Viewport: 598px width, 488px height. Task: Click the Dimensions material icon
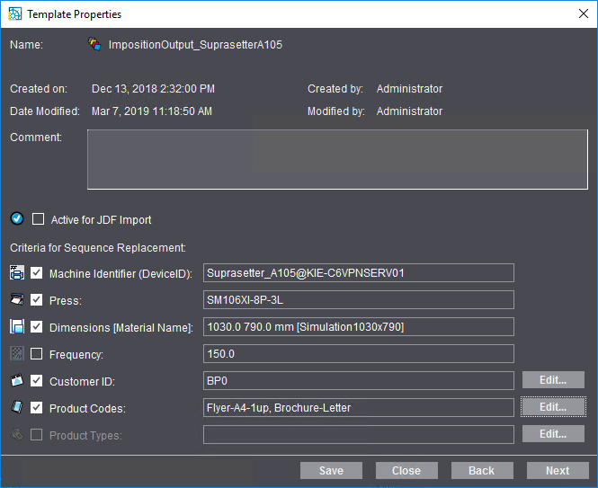pyautogui.click(x=16, y=327)
